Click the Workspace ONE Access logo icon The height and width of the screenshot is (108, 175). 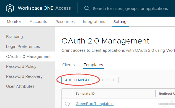[10, 8]
